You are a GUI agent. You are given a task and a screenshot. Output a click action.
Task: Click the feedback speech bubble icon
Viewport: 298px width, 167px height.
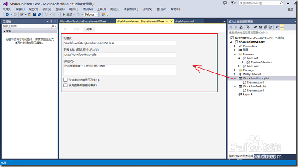(x=225, y=3)
